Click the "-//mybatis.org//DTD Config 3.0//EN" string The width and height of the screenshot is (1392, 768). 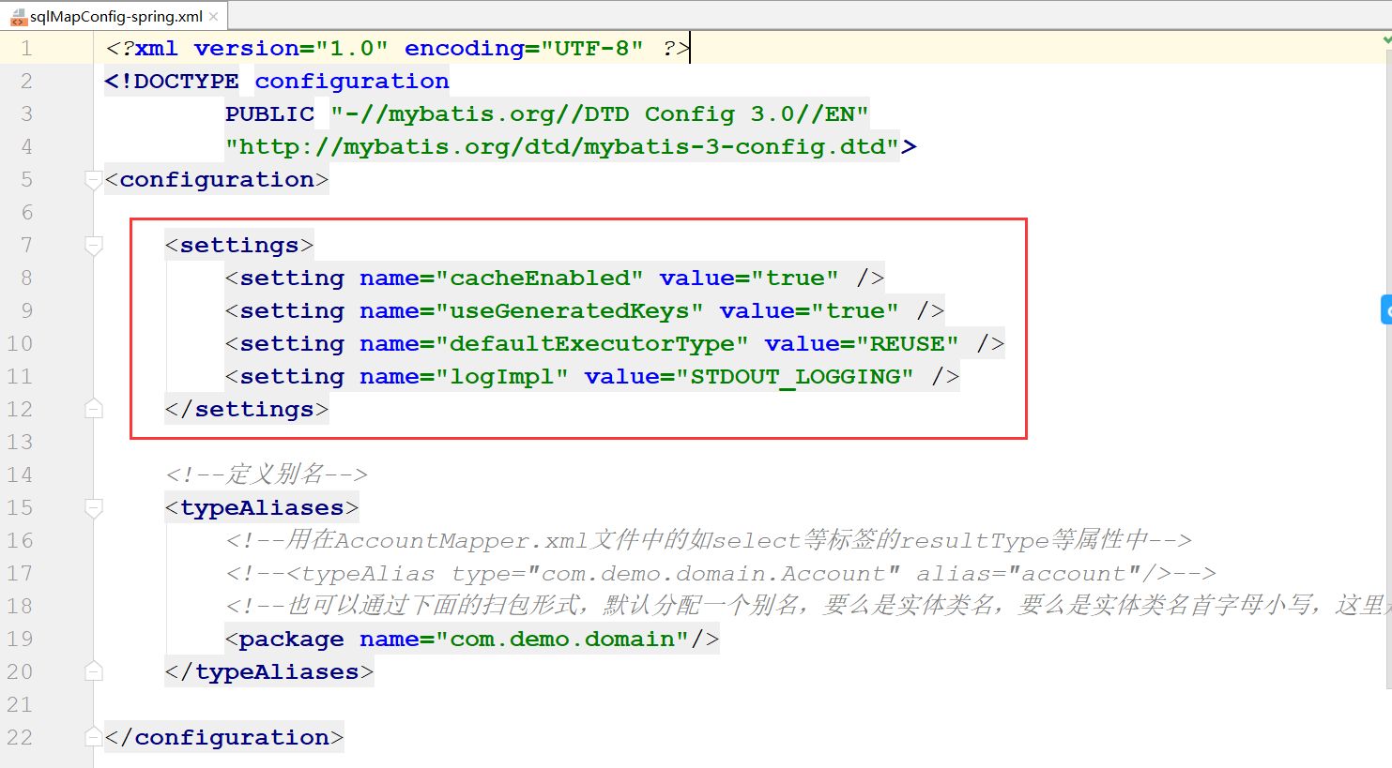(600, 114)
